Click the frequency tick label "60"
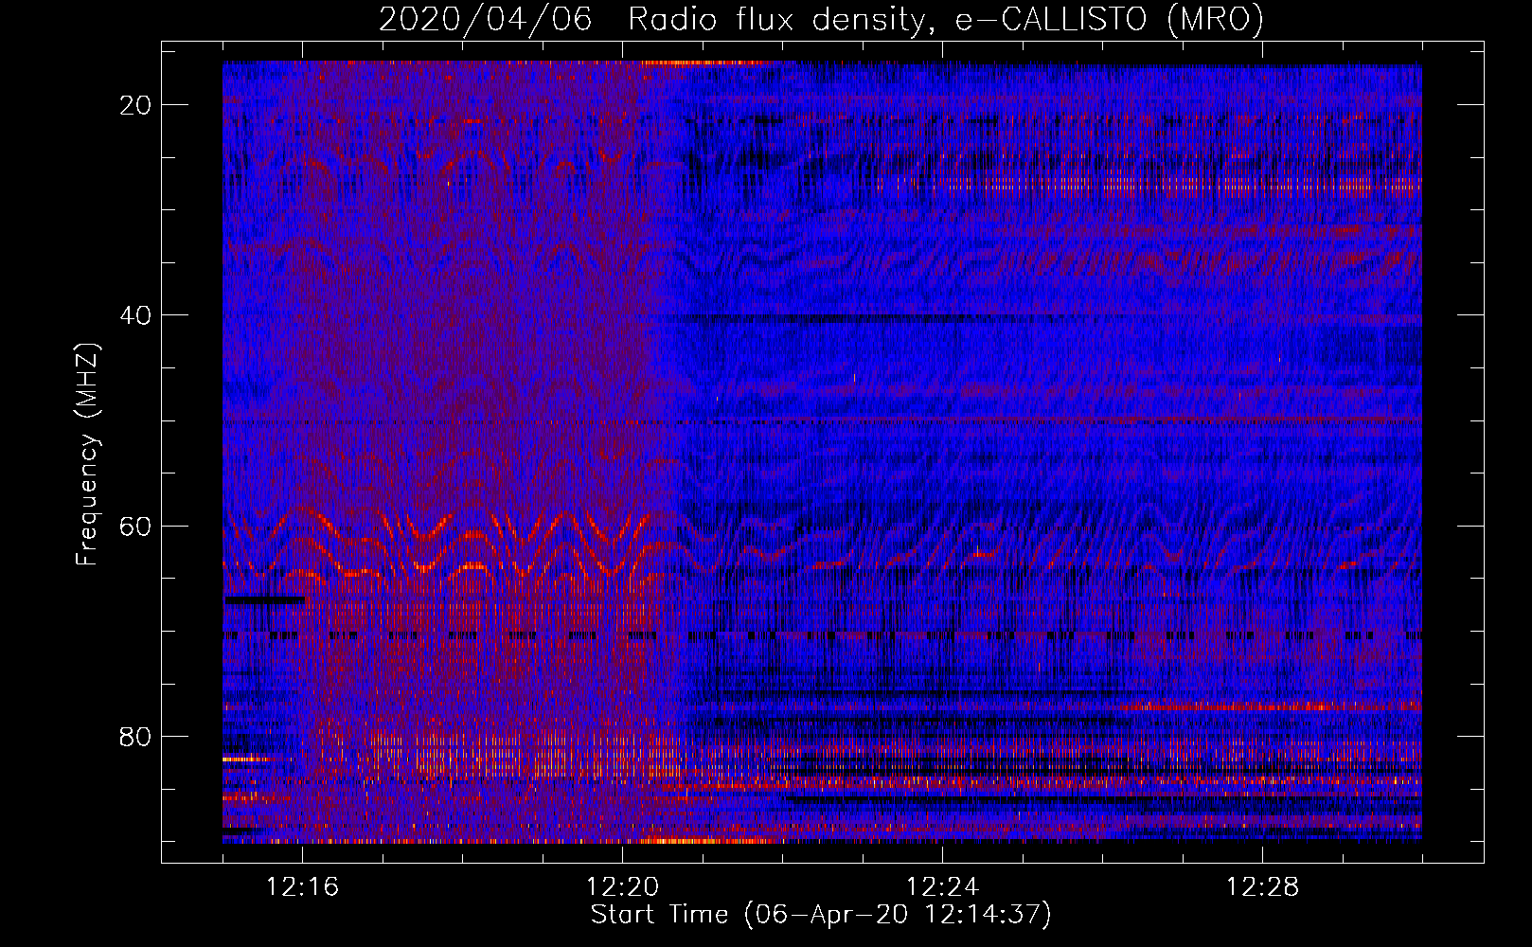1532x947 pixels. pos(136,526)
